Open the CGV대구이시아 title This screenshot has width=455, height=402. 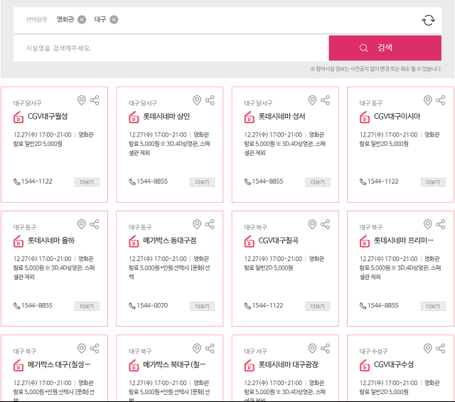(397, 117)
